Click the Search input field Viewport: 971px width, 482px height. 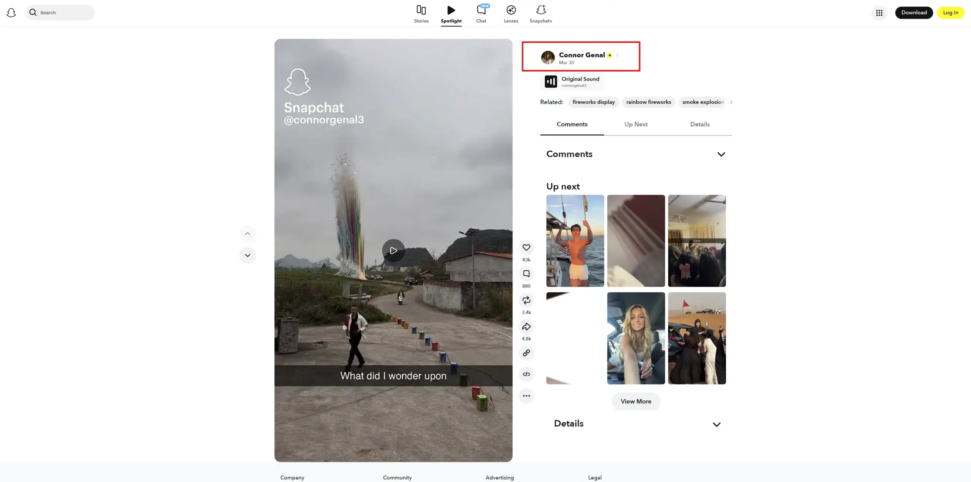coord(60,13)
